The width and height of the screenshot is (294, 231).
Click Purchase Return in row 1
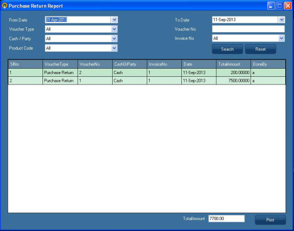coord(60,72)
